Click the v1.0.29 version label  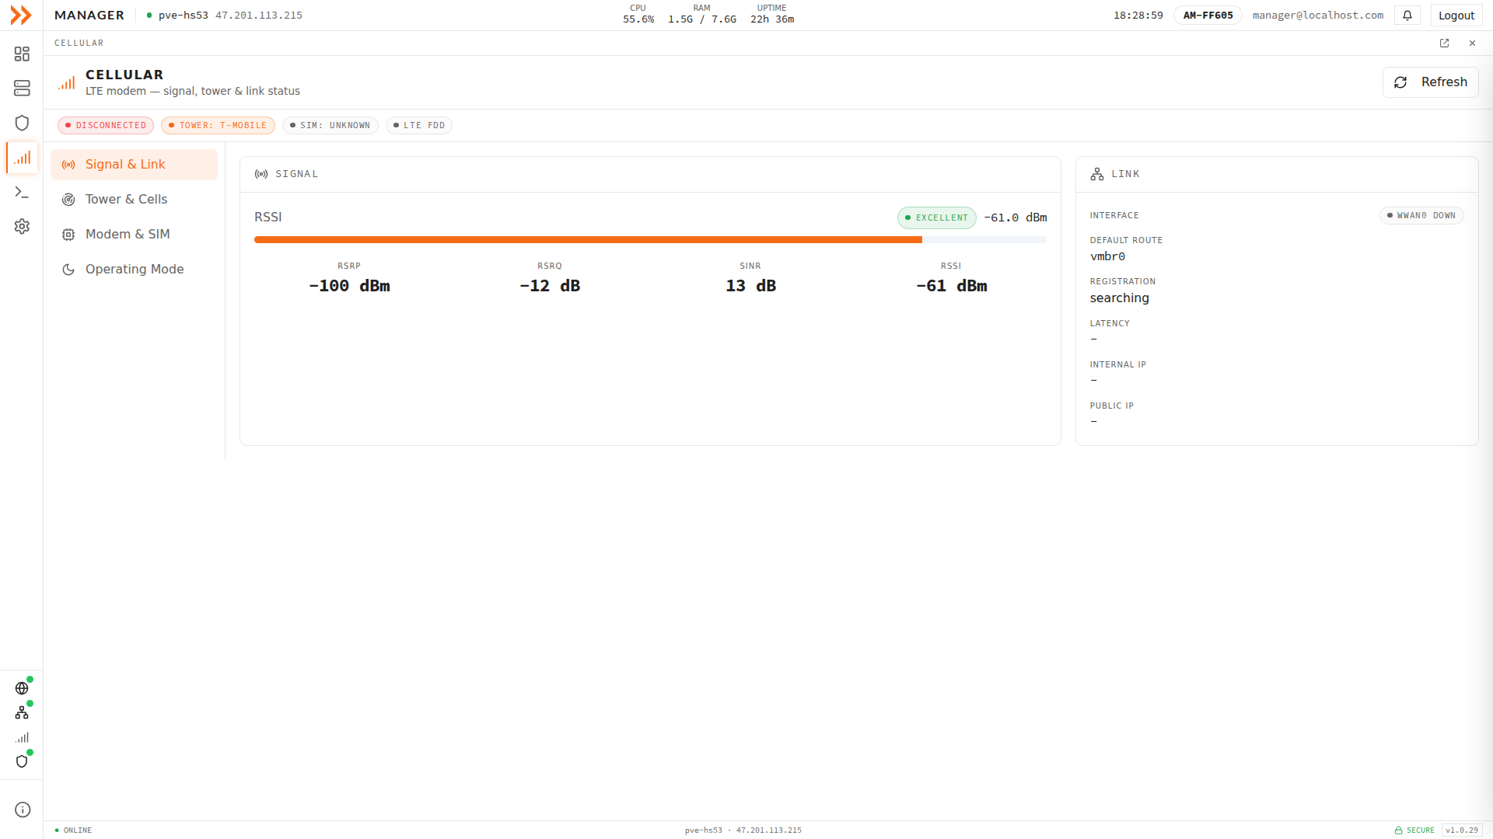click(x=1462, y=830)
